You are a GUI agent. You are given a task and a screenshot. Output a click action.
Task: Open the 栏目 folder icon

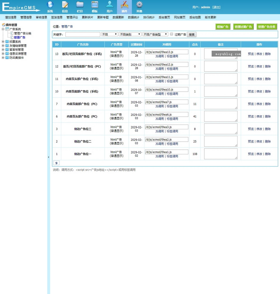pyautogui.click(x=80, y=5)
